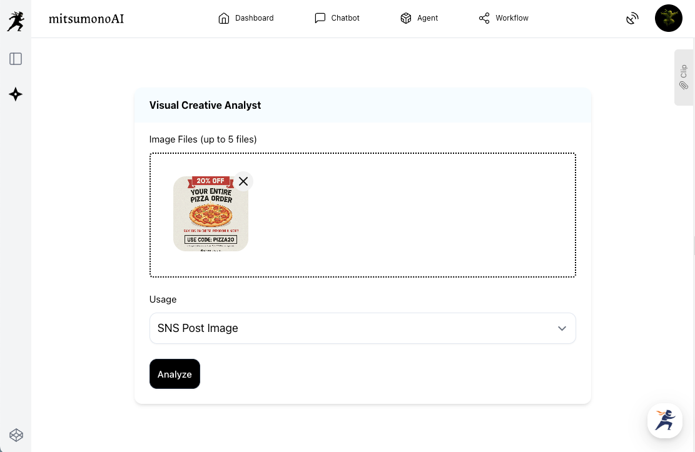Image resolution: width=695 pixels, height=452 pixels.
Task: Click the hexagon box icon in sidebar
Action: point(16,434)
